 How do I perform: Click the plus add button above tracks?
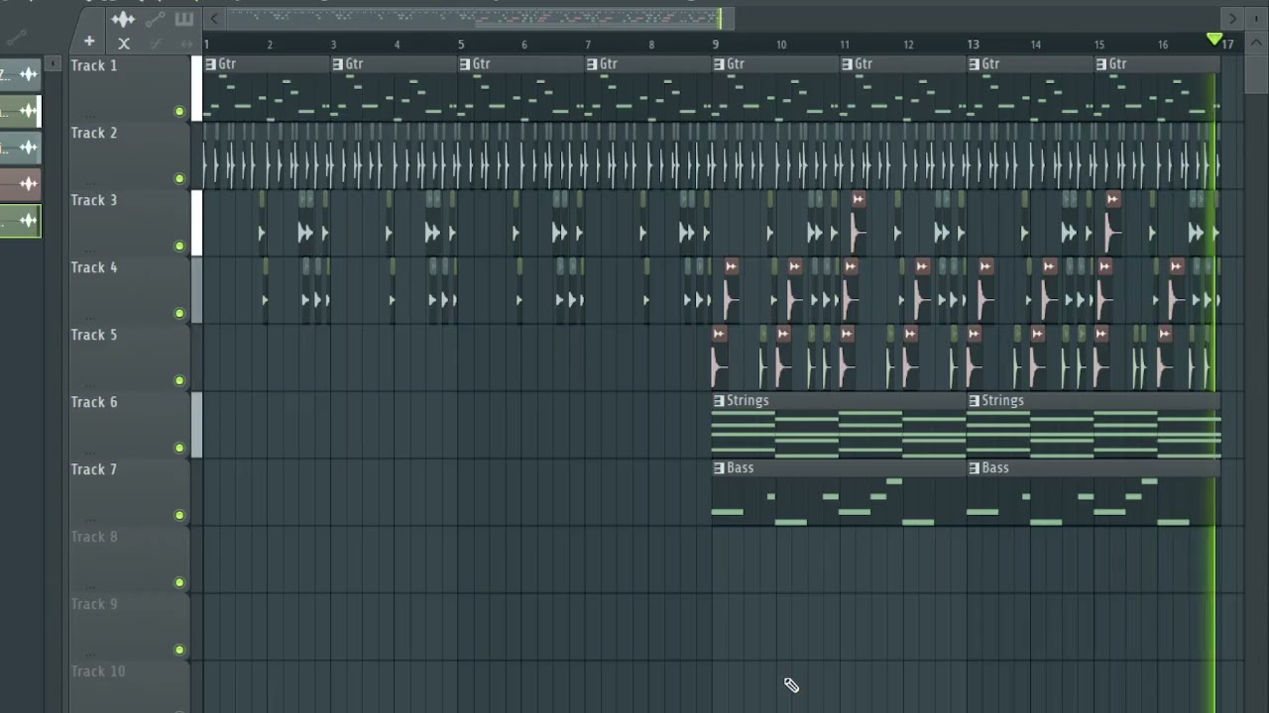pyautogui.click(x=89, y=42)
